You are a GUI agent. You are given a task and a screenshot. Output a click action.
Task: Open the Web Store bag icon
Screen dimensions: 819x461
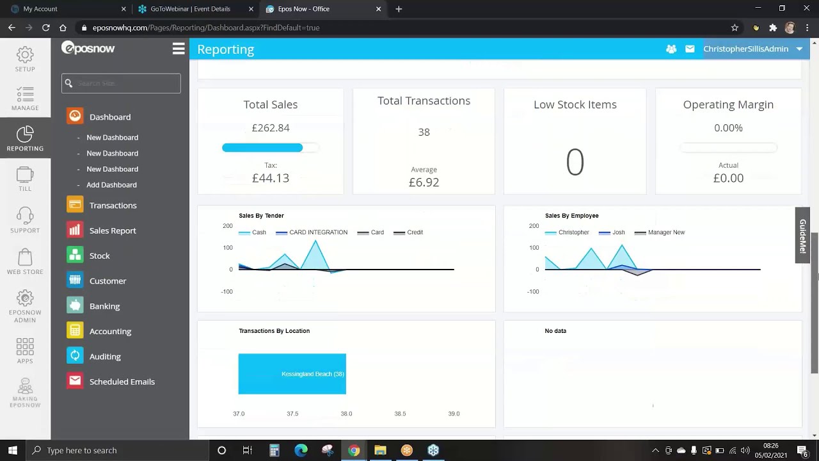pyautogui.click(x=25, y=257)
